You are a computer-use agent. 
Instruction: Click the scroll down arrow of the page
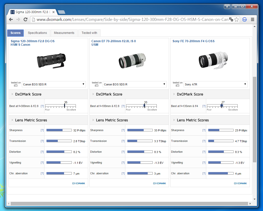(x=254, y=199)
